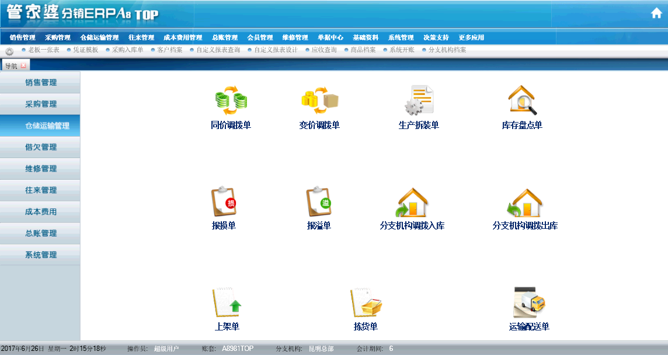Select 销售管理 in the left sidebar
Image resolution: width=668 pixels, height=355 pixels.
(x=40, y=82)
